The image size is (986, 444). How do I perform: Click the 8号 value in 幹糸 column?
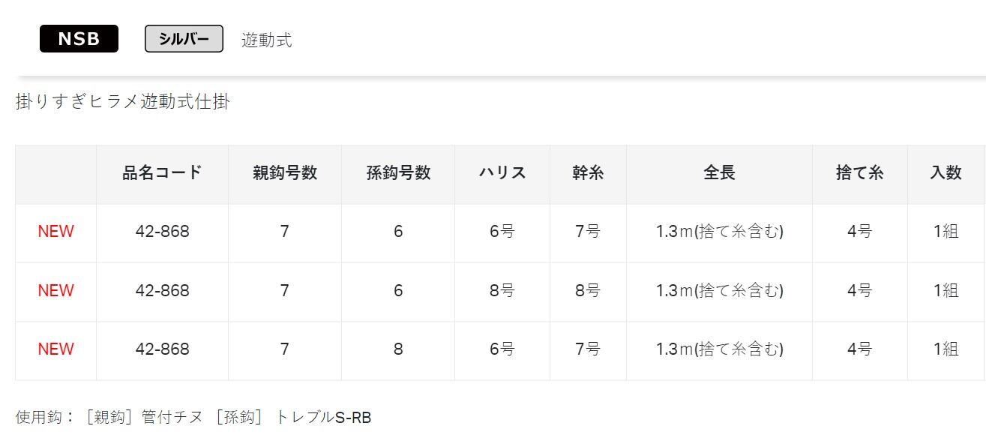pos(588,291)
